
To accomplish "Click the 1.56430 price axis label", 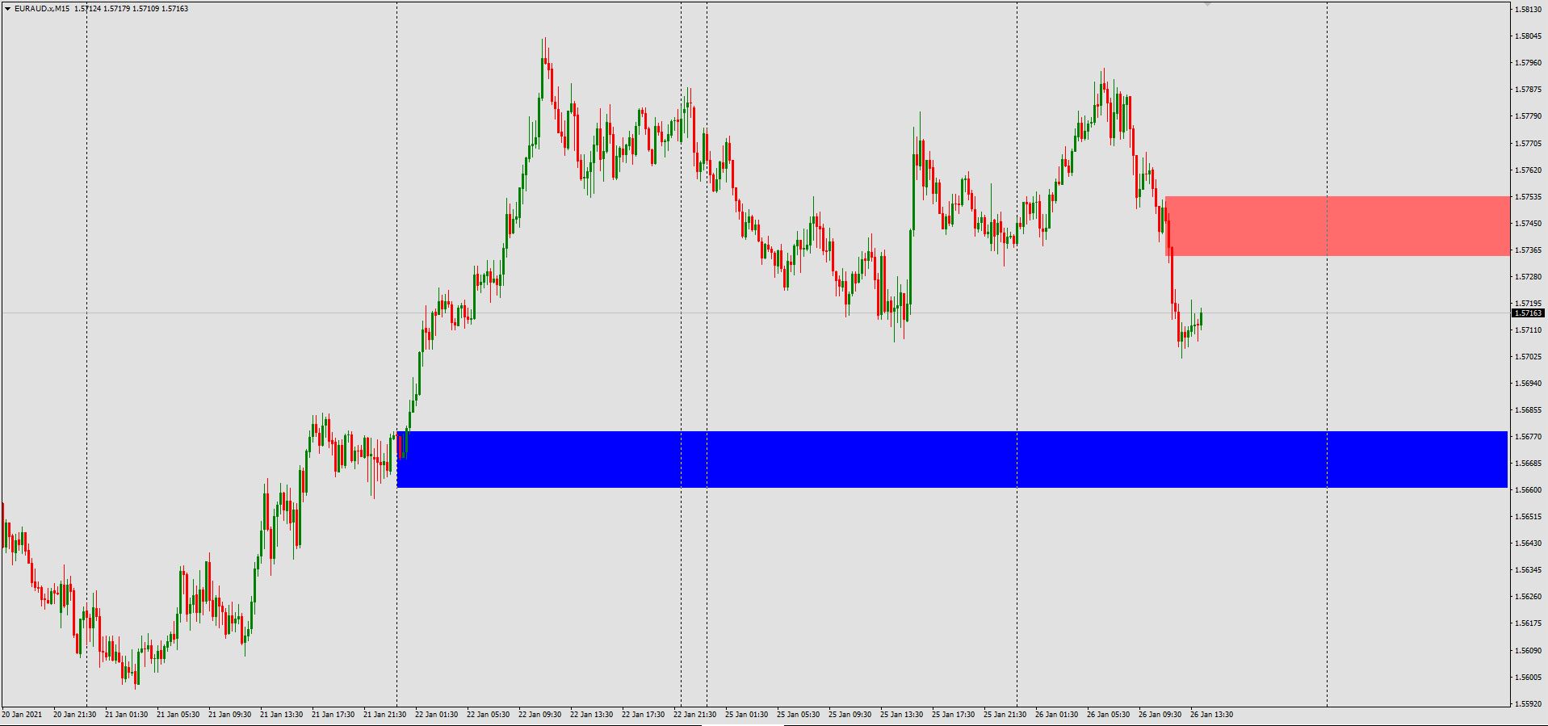I will [x=1529, y=543].
